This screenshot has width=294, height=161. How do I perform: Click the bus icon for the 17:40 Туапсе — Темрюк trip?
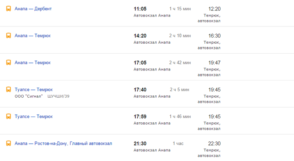9,89
